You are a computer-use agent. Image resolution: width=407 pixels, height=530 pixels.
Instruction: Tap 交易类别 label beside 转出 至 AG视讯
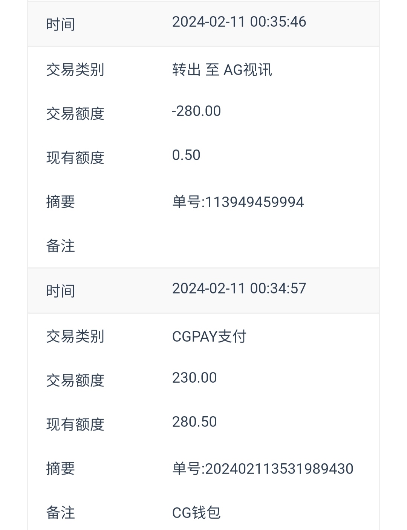click(x=75, y=70)
